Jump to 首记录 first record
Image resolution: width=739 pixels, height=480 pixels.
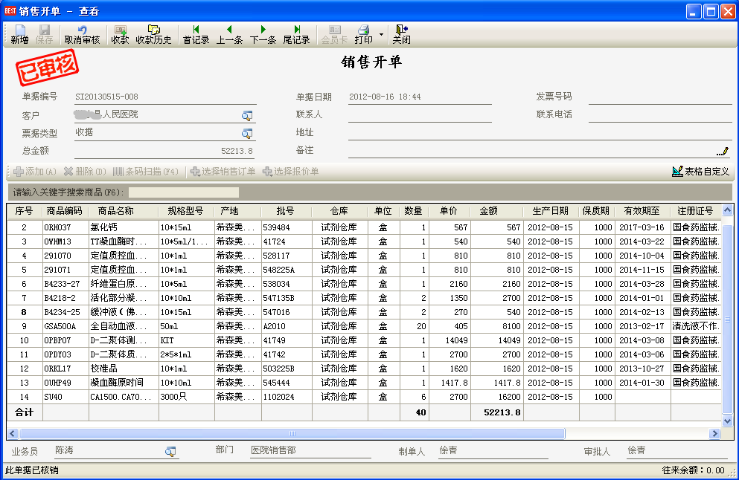coord(196,34)
